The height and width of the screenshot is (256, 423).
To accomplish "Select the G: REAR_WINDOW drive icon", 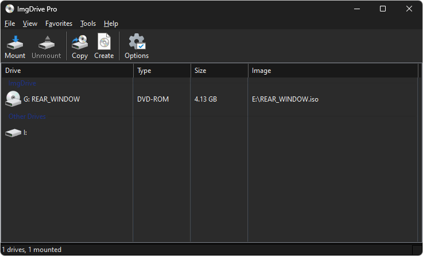I will pyautogui.click(x=13, y=99).
